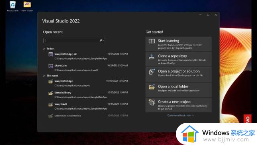Collapse the This week group
Viewport: 257px width, 145px height.
click(x=44, y=76)
